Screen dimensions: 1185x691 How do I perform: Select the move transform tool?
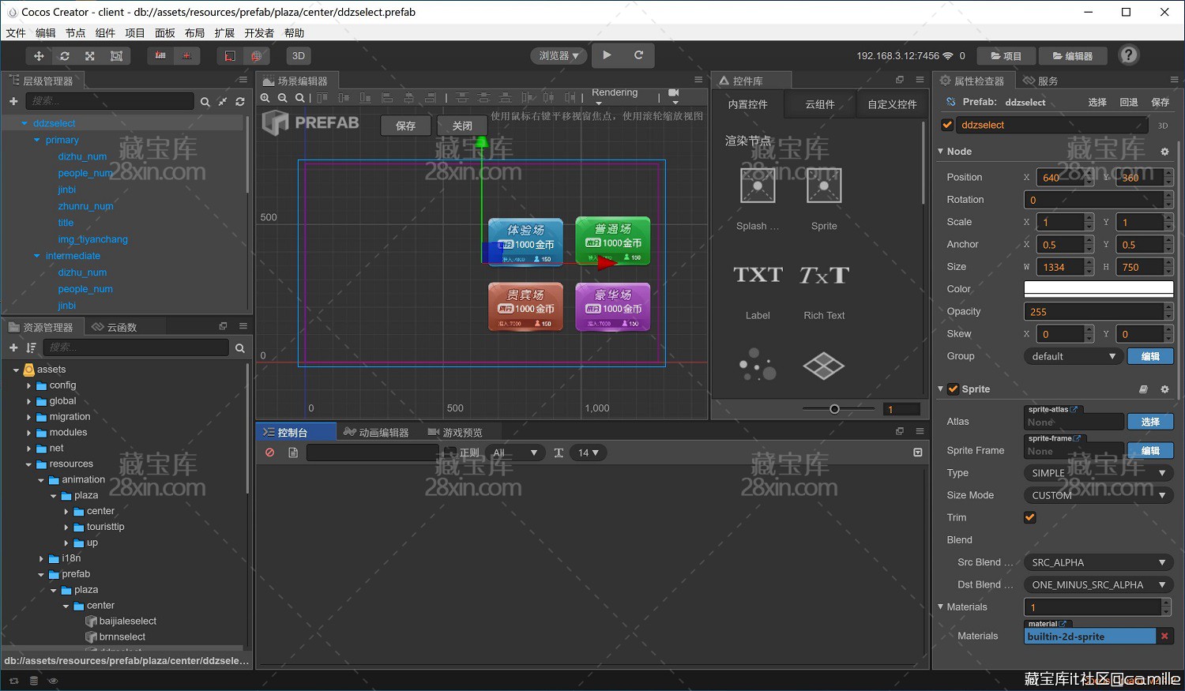click(x=39, y=56)
